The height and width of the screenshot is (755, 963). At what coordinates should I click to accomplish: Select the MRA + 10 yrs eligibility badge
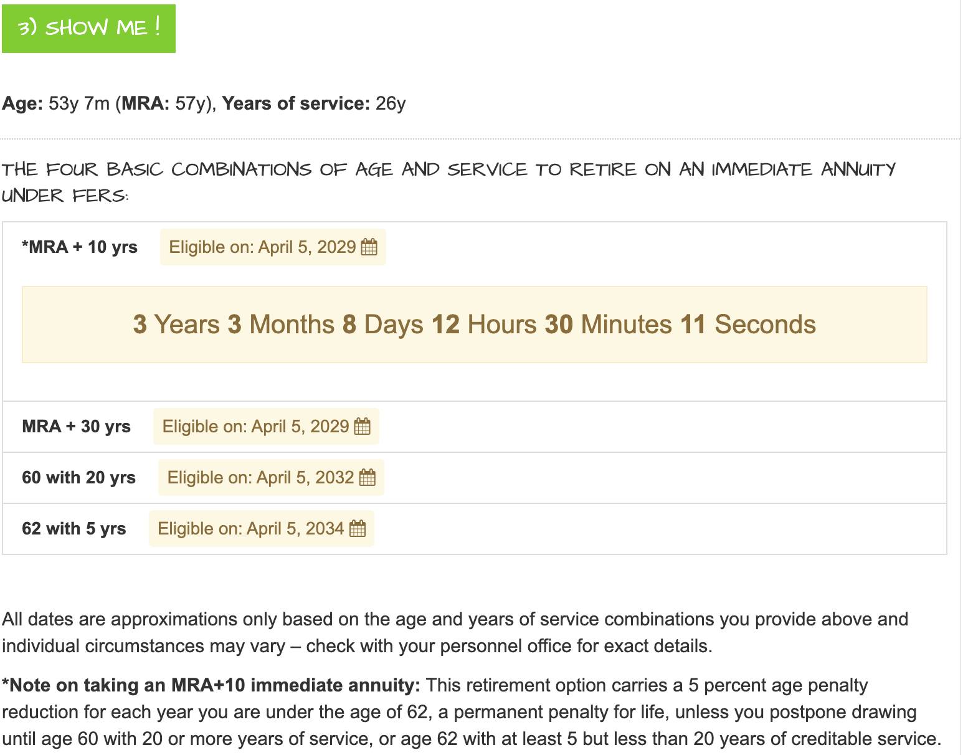tap(273, 247)
